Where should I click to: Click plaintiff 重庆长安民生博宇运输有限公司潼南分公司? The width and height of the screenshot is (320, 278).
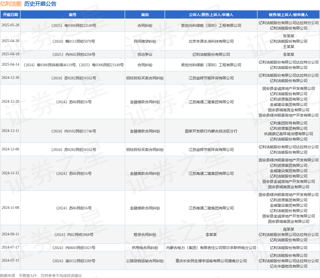point(211,261)
